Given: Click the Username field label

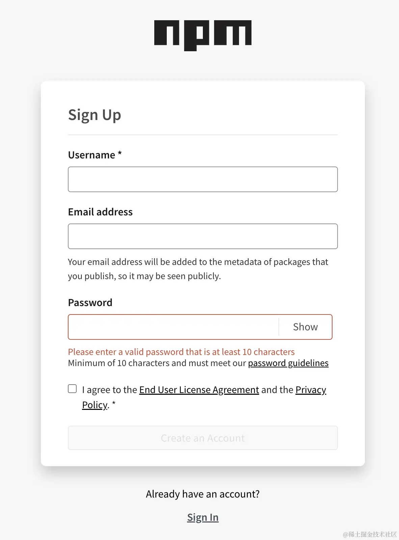Looking at the screenshot, I should point(91,155).
